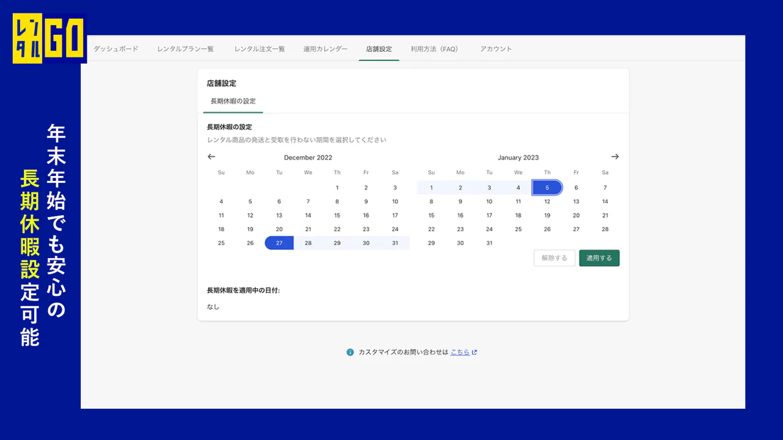Screen dimensions: 783x440
Task: Pick December 31 in calendar
Action: [395, 243]
